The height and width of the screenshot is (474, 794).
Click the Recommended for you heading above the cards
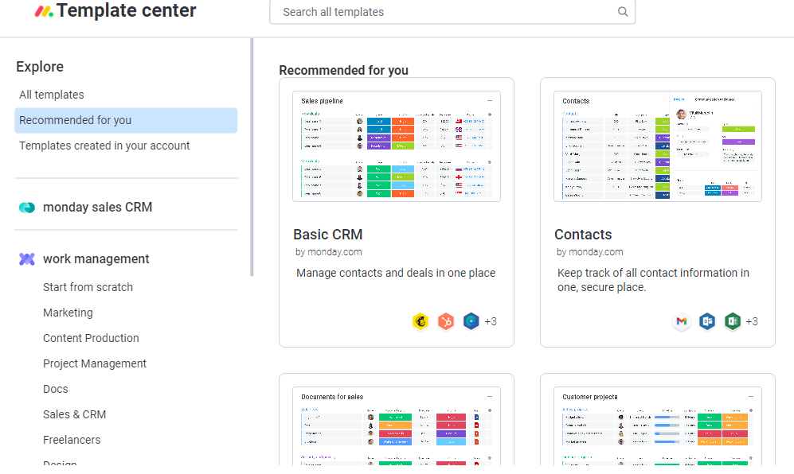click(x=344, y=70)
